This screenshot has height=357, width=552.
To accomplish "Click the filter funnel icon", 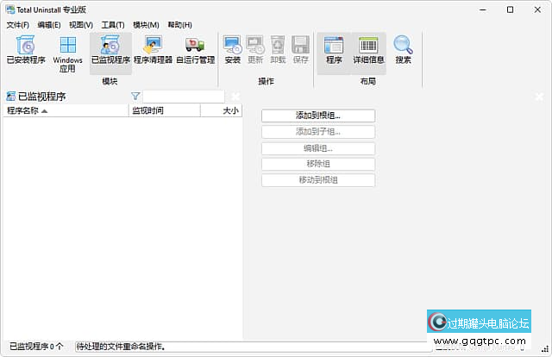I will (x=135, y=97).
